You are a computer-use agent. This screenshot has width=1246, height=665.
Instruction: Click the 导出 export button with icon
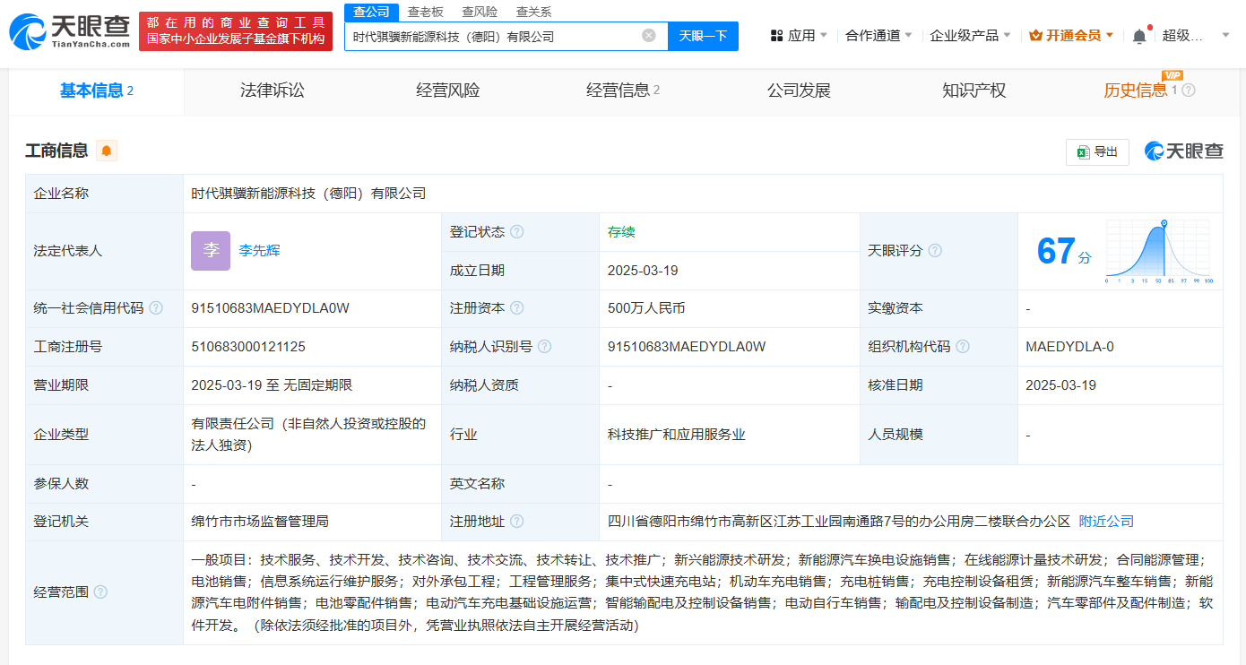click(x=1097, y=151)
